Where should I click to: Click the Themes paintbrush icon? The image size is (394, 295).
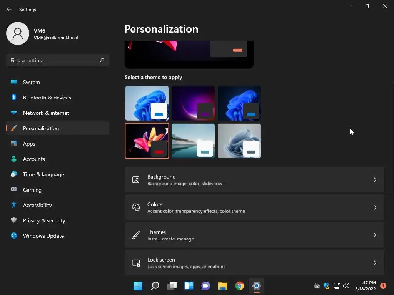click(136, 235)
